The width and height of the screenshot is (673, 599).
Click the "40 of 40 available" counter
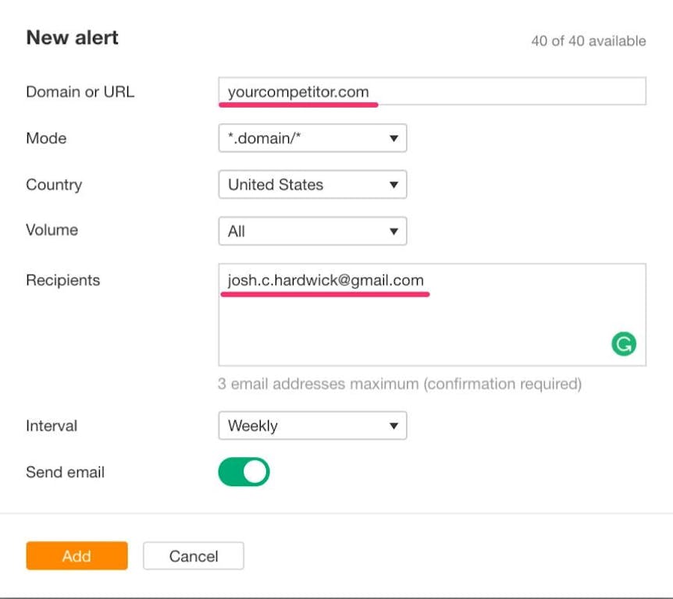click(x=588, y=41)
